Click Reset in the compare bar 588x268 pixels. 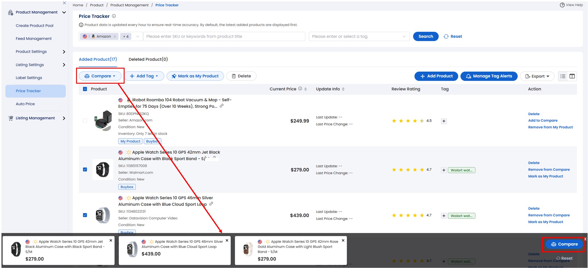[564, 258]
